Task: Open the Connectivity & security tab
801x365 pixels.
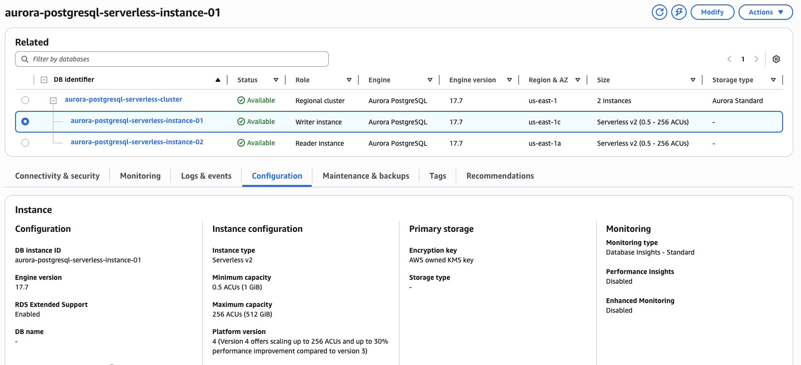Action: click(x=57, y=176)
